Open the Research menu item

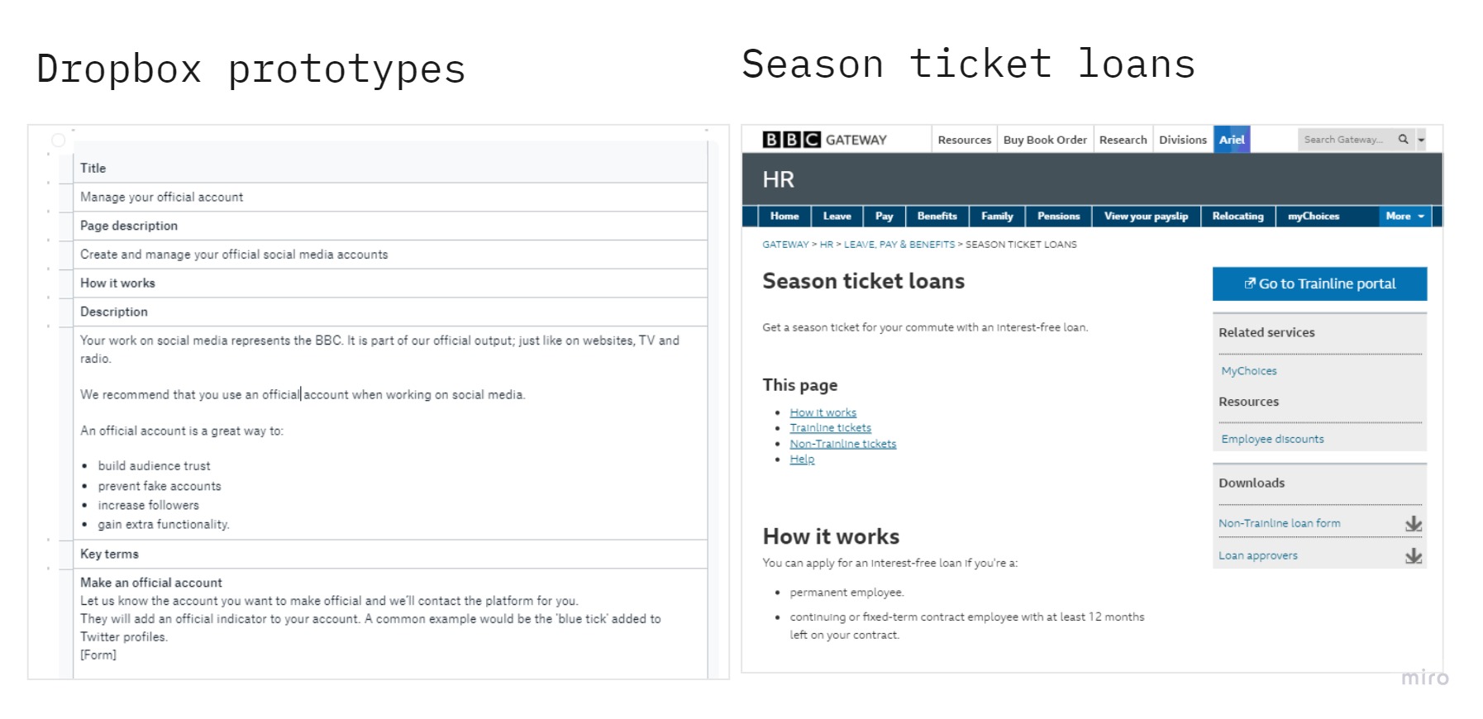[x=1123, y=139]
